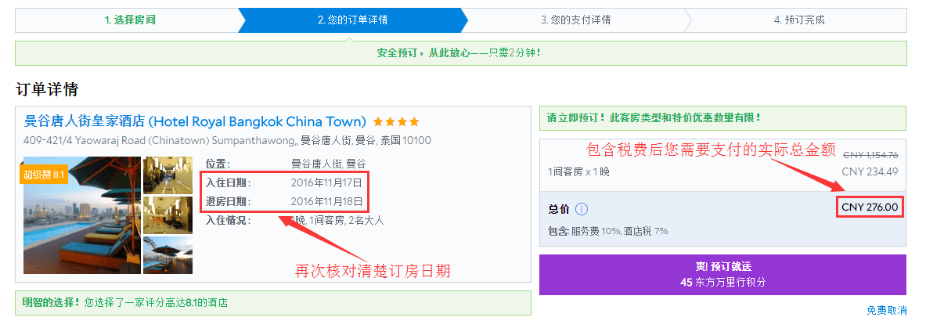Select step 4 预订完成
This screenshot has width=926, height=321.
(x=799, y=20)
